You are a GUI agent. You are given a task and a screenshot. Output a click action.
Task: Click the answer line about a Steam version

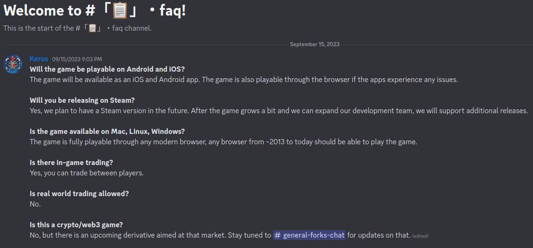(278, 110)
